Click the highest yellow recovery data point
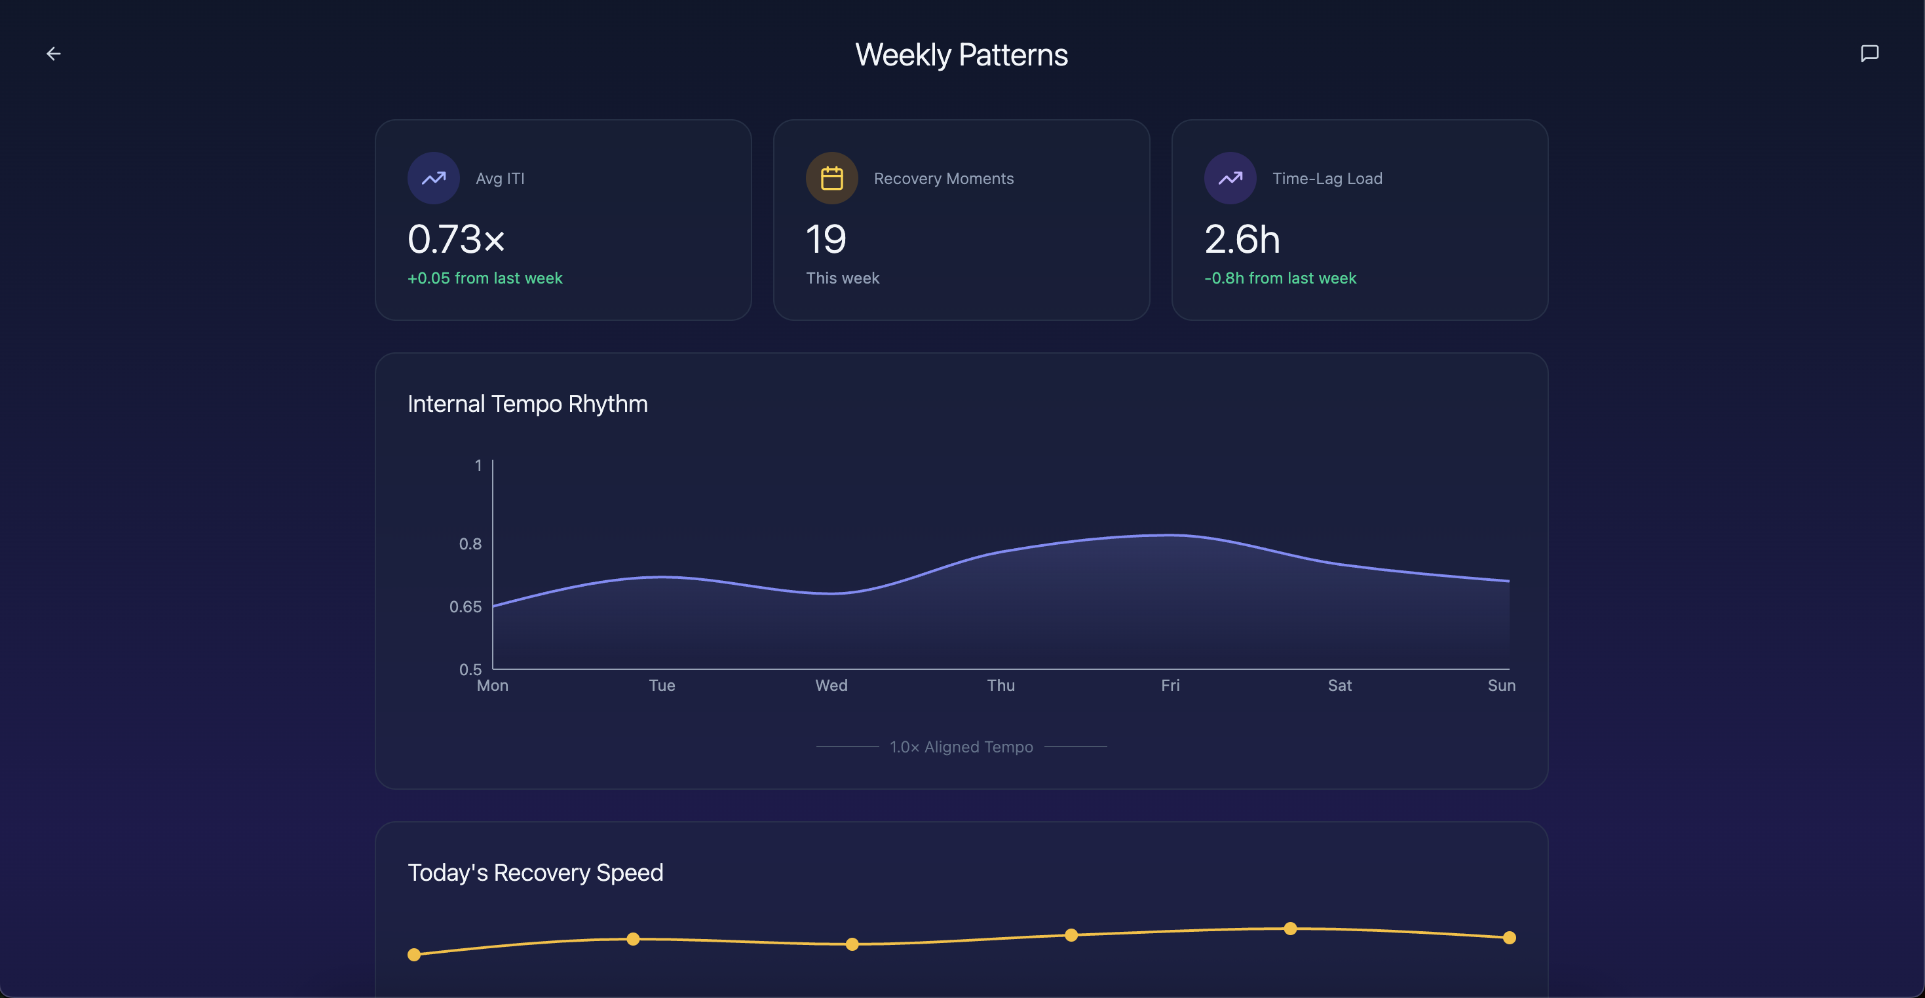The width and height of the screenshot is (1925, 998). (1290, 929)
